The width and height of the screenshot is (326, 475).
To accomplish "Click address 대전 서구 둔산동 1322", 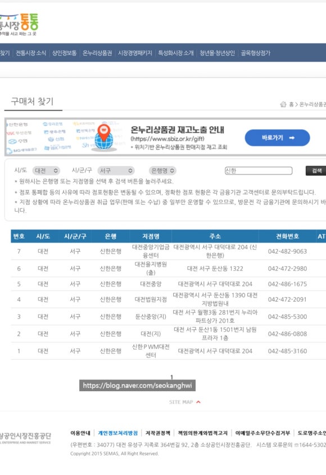I will 215,268.
